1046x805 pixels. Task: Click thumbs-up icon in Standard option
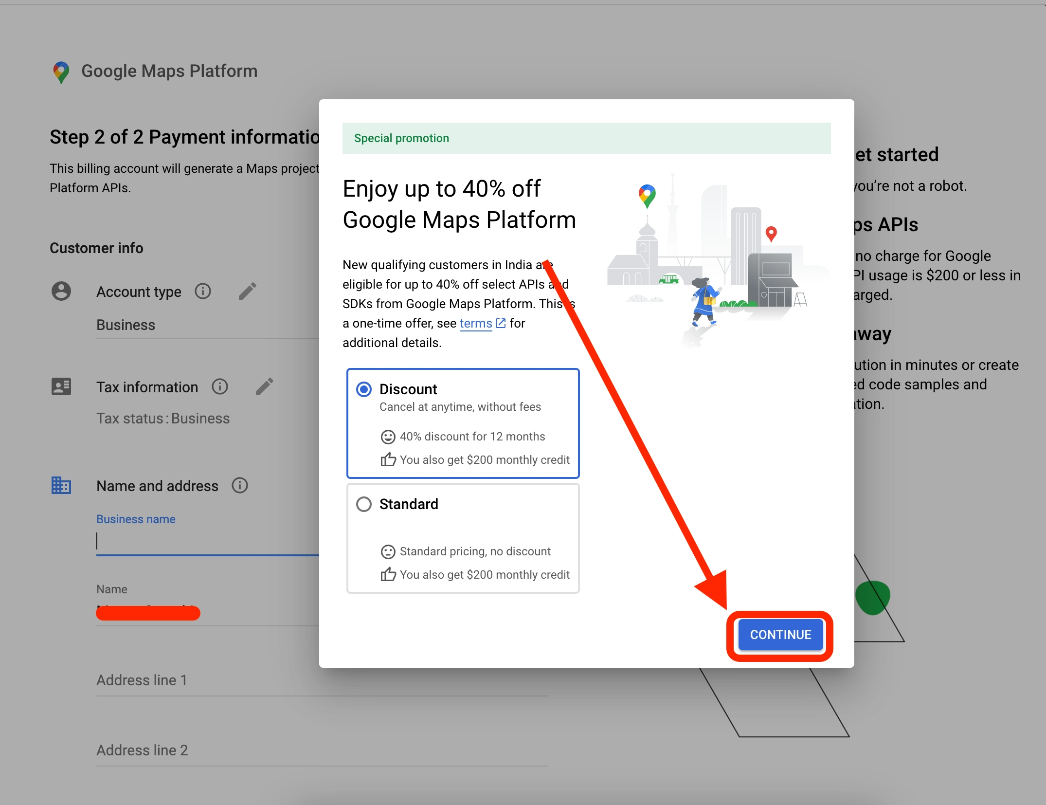point(388,574)
